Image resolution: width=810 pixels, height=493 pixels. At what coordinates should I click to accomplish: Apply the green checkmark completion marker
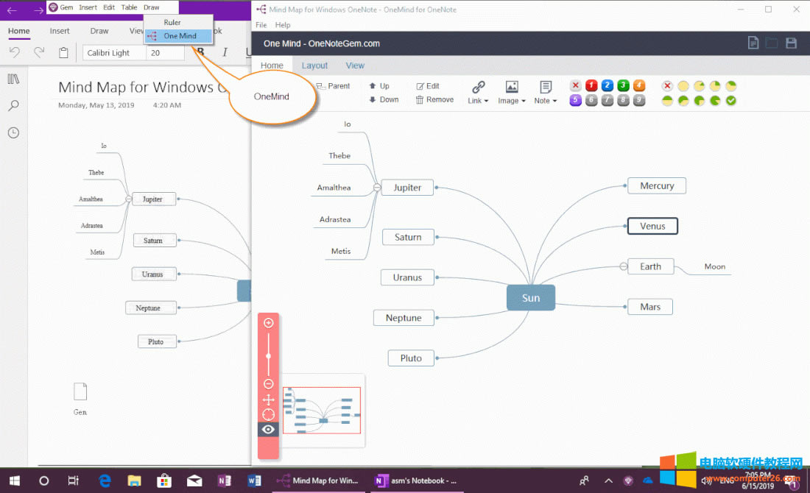(731, 100)
